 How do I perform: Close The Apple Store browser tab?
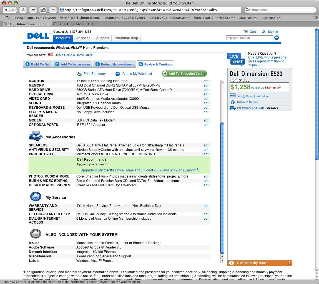[54, 24]
